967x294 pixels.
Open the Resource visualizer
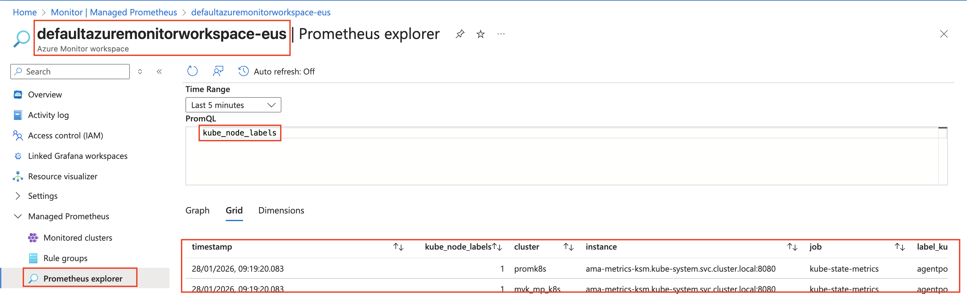click(x=63, y=176)
